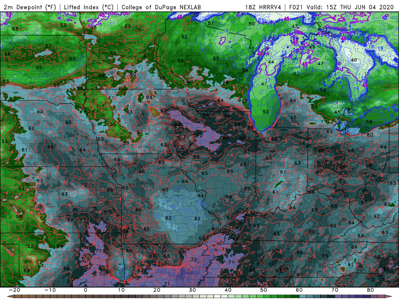
Task: Click the "College of DuPage NEXLAB" credit text
Action: pos(161,7)
